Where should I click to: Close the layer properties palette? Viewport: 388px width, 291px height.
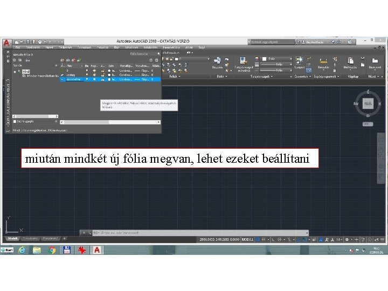8,52
